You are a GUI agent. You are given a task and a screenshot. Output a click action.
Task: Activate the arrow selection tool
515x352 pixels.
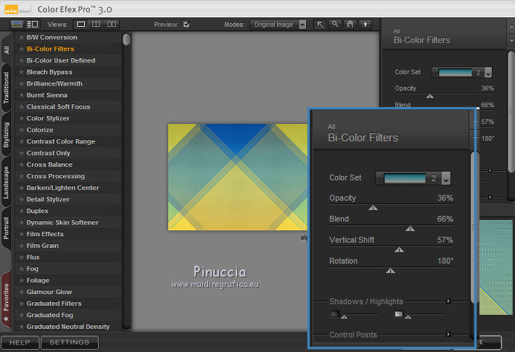coord(321,24)
